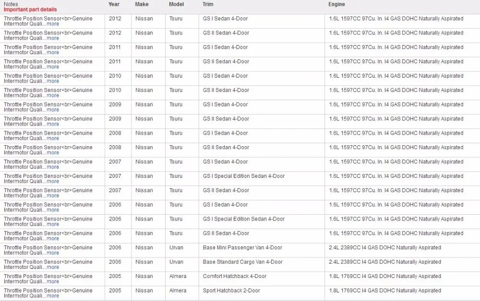Click 2.4L 2389CC engine cell in Mini Passenger Van row
This screenshot has width=480, height=301.
(385, 247)
